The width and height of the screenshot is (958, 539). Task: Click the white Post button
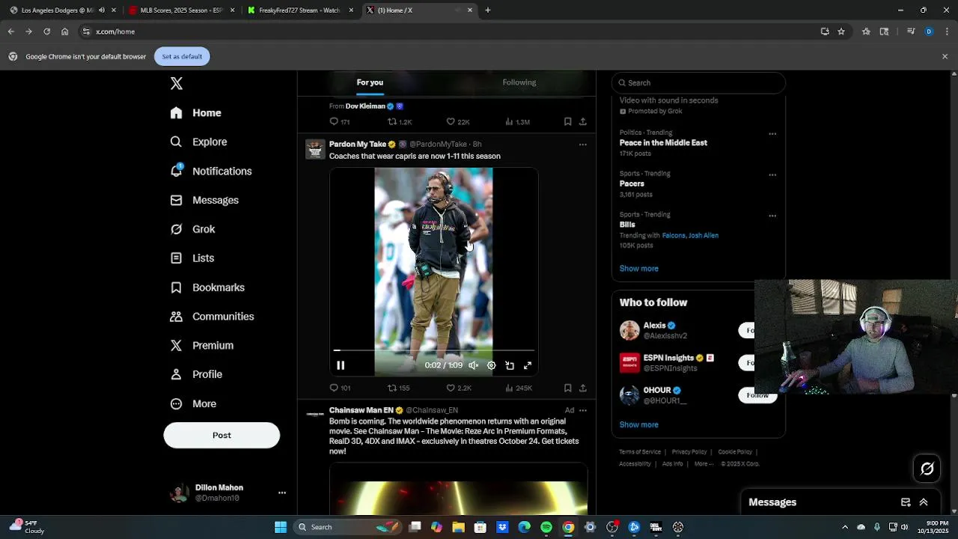pyautogui.click(x=222, y=435)
